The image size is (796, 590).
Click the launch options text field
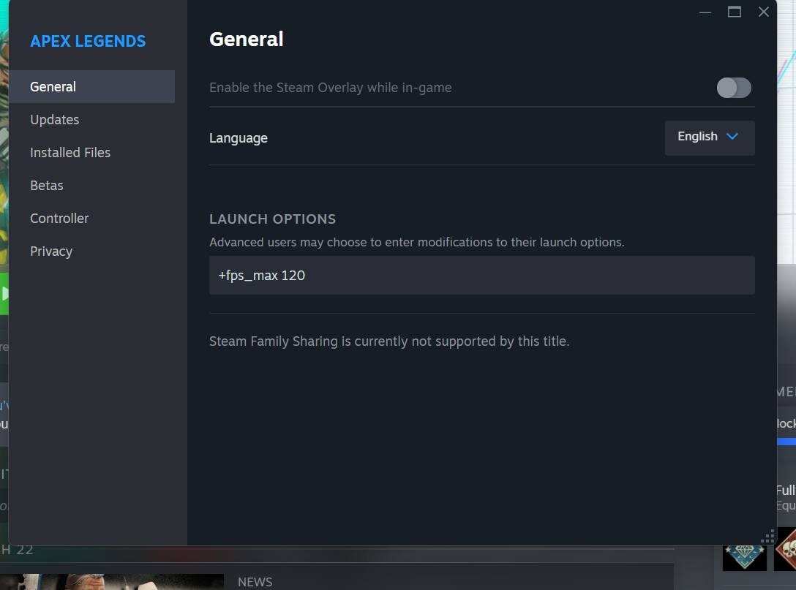[481, 276]
